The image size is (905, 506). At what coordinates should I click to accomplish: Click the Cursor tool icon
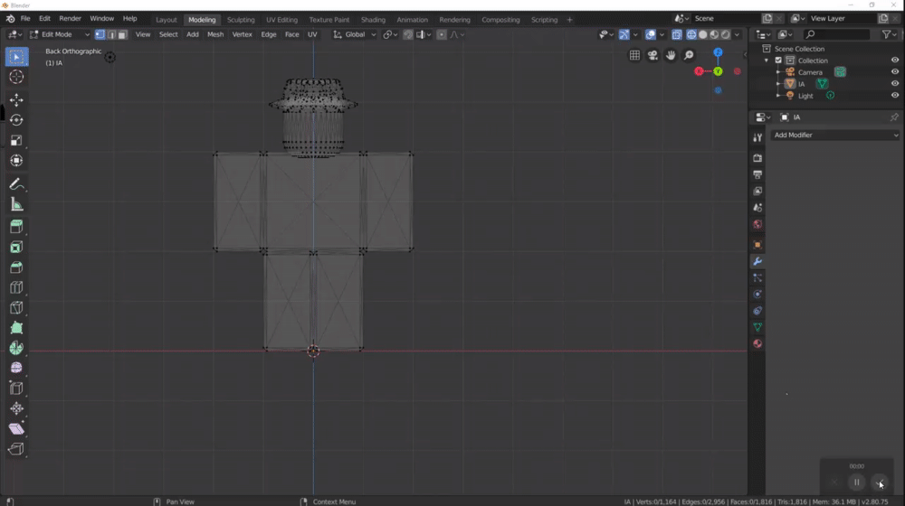point(16,77)
